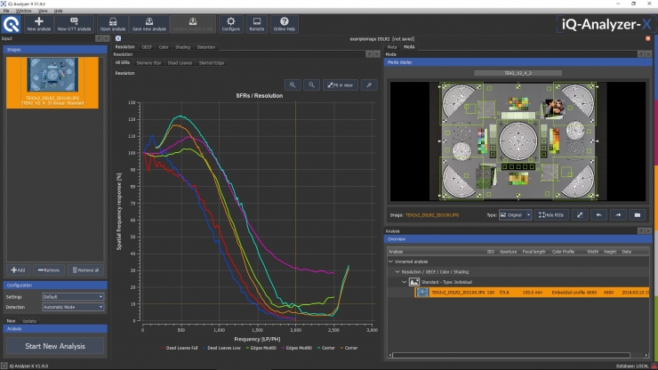Go to previous image with left arrow
The width and height of the screenshot is (658, 370).
click(x=598, y=215)
